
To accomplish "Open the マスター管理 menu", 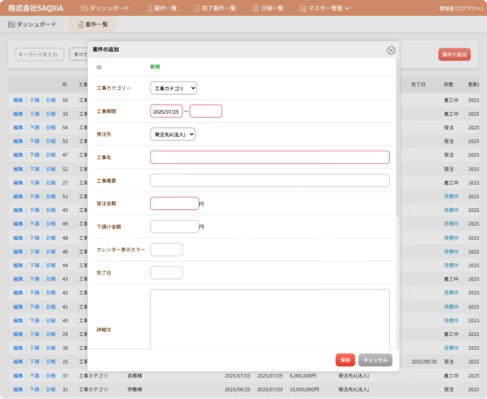I will point(325,8).
